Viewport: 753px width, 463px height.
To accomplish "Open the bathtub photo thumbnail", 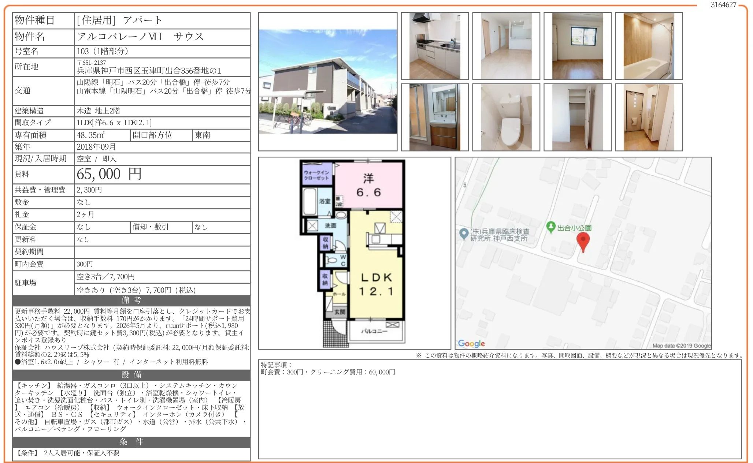I will pos(649,46).
